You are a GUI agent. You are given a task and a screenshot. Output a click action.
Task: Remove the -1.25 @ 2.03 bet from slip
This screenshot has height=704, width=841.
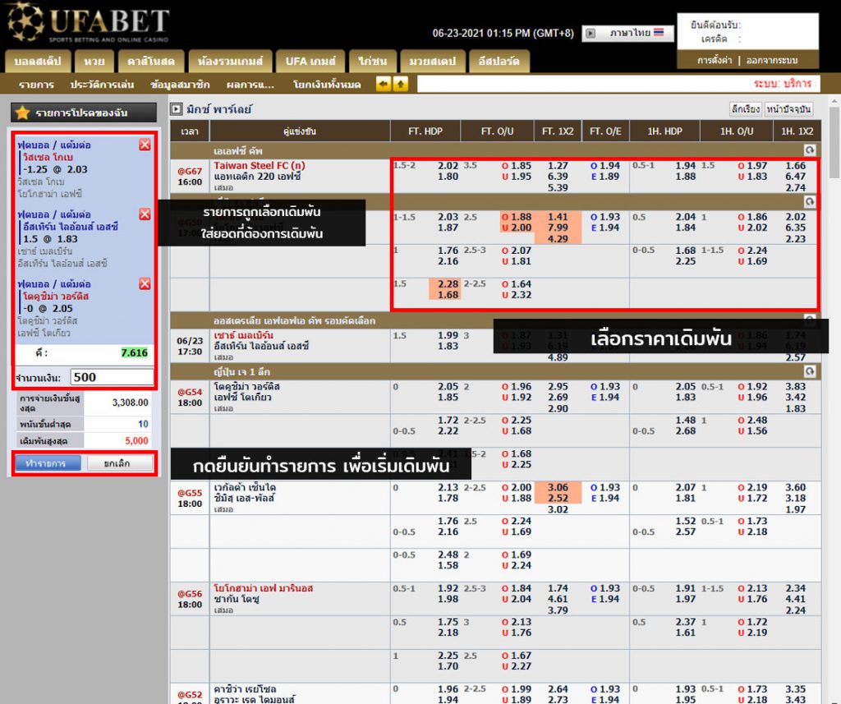(x=145, y=145)
